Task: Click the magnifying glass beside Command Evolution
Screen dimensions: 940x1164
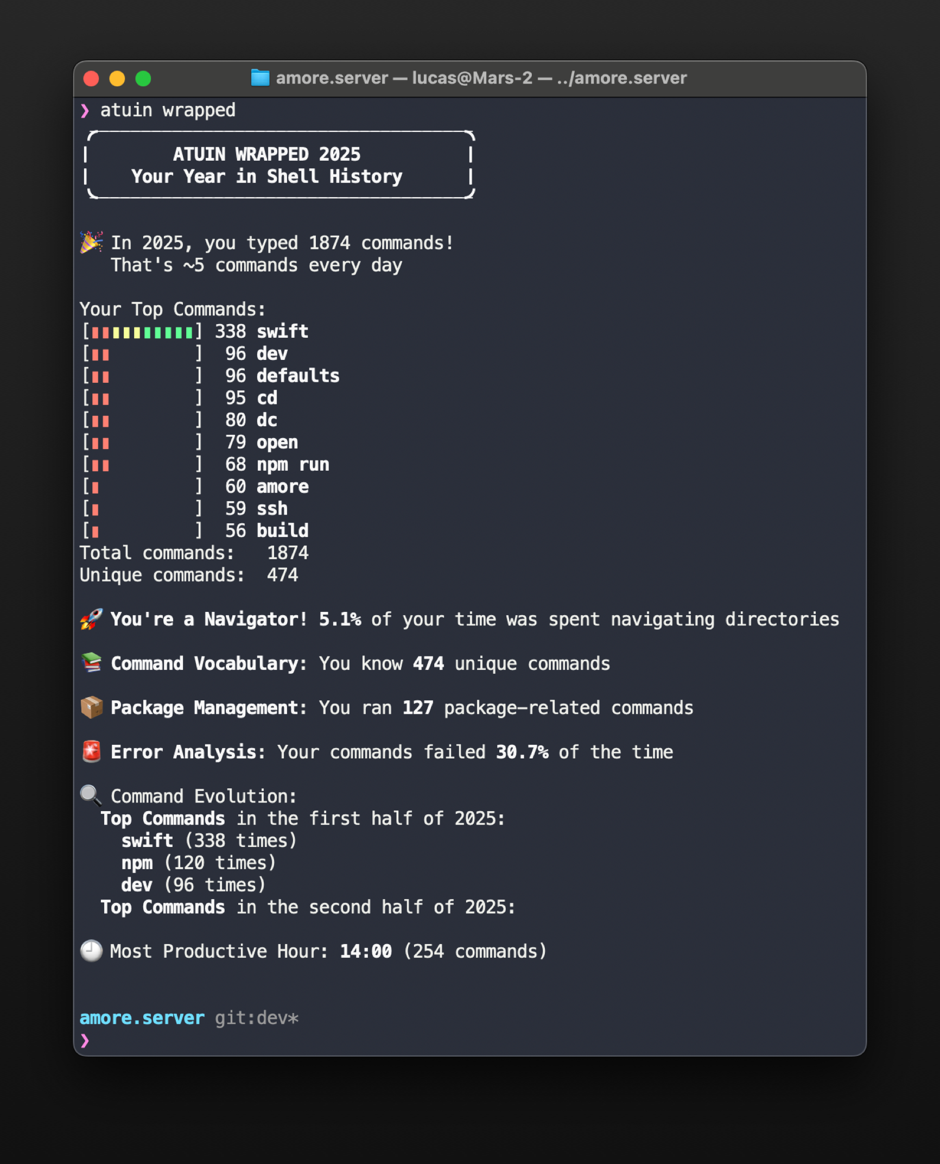Action: coord(91,795)
